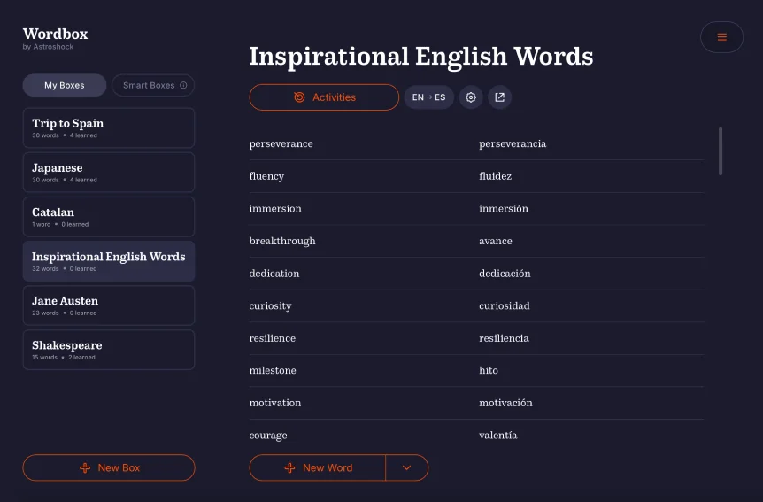
Task: Click the translation motivación
Action: click(x=505, y=403)
